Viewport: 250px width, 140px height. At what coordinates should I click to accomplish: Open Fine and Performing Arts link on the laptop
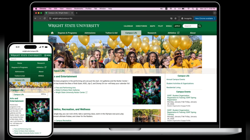click(x=66, y=87)
